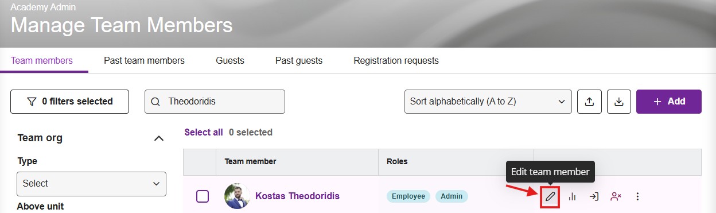Open the three-dot more options menu
This screenshot has height=213, width=716.
[x=637, y=196]
